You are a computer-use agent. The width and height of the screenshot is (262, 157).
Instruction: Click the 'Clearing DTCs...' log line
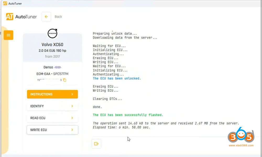point(107,99)
